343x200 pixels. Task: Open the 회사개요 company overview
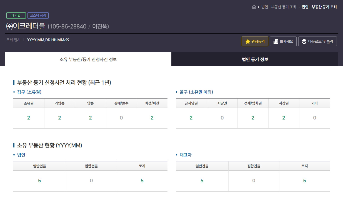coord(283,41)
